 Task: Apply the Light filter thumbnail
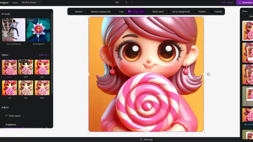click(x=42, y=67)
